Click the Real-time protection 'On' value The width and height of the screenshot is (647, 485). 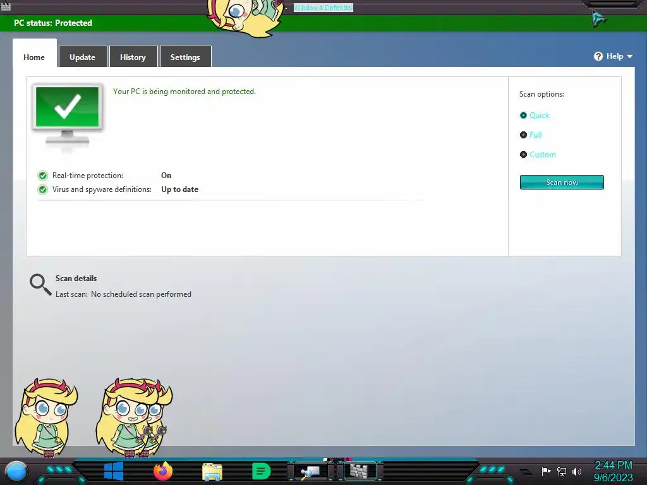[x=166, y=176]
